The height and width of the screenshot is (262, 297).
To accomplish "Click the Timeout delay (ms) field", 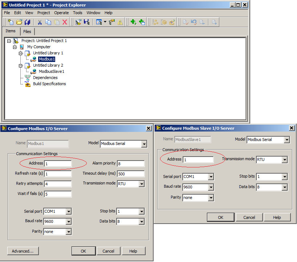I will (x=131, y=174).
